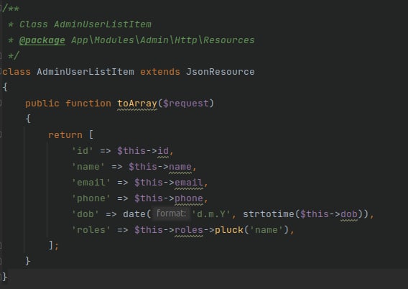Click $this on the roles line
Image resolution: width=408 pixels, height=289 pixels.
click(149, 230)
